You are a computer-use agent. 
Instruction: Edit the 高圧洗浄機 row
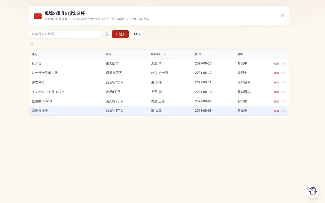coord(276,111)
